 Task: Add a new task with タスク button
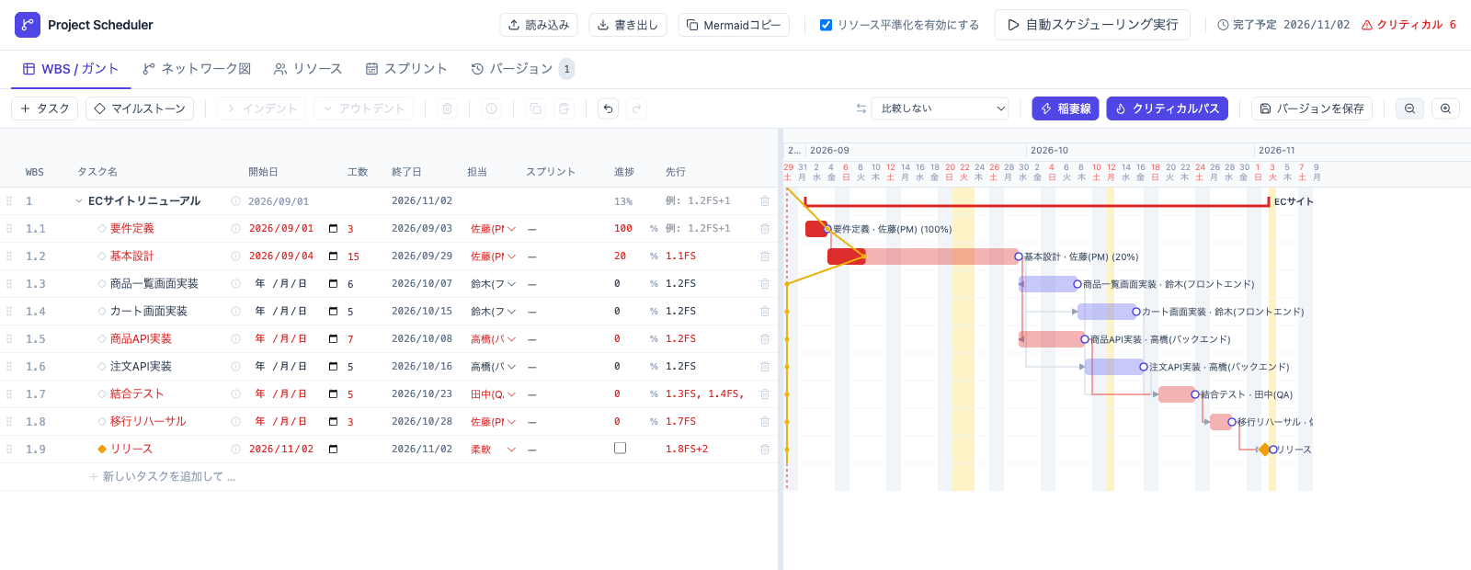point(45,108)
